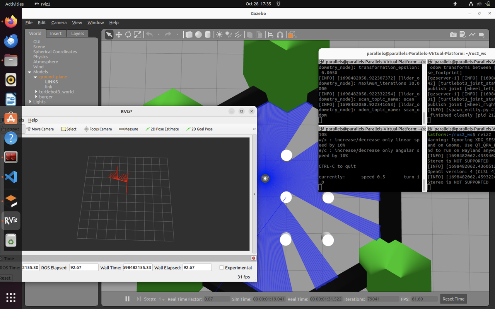
Task: Click the Reset Time button
Action: click(x=453, y=299)
